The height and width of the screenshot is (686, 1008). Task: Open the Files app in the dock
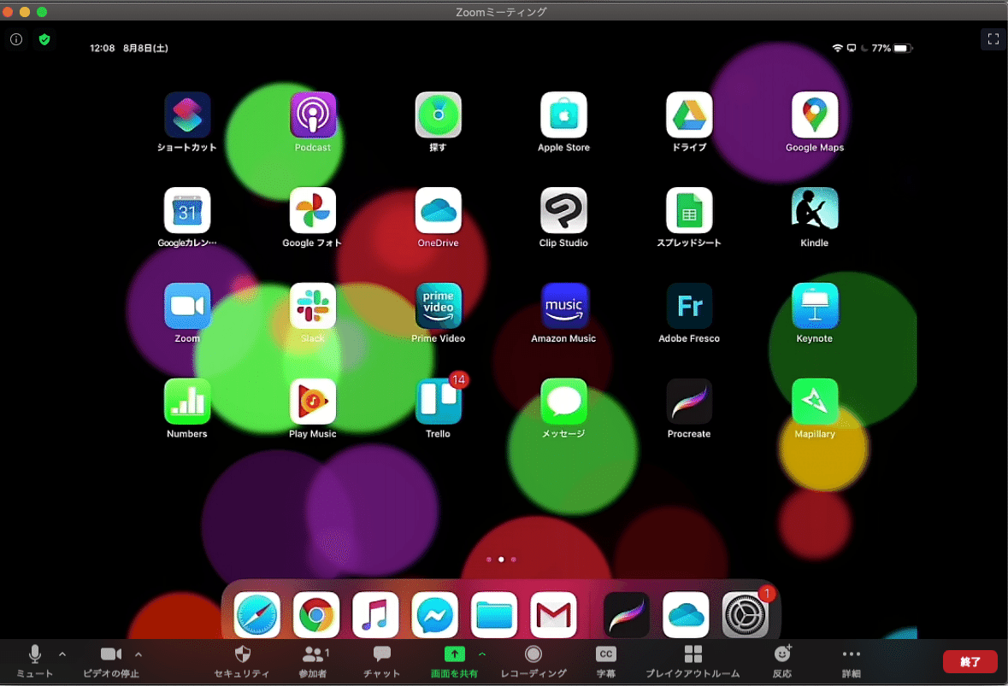point(493,615)
